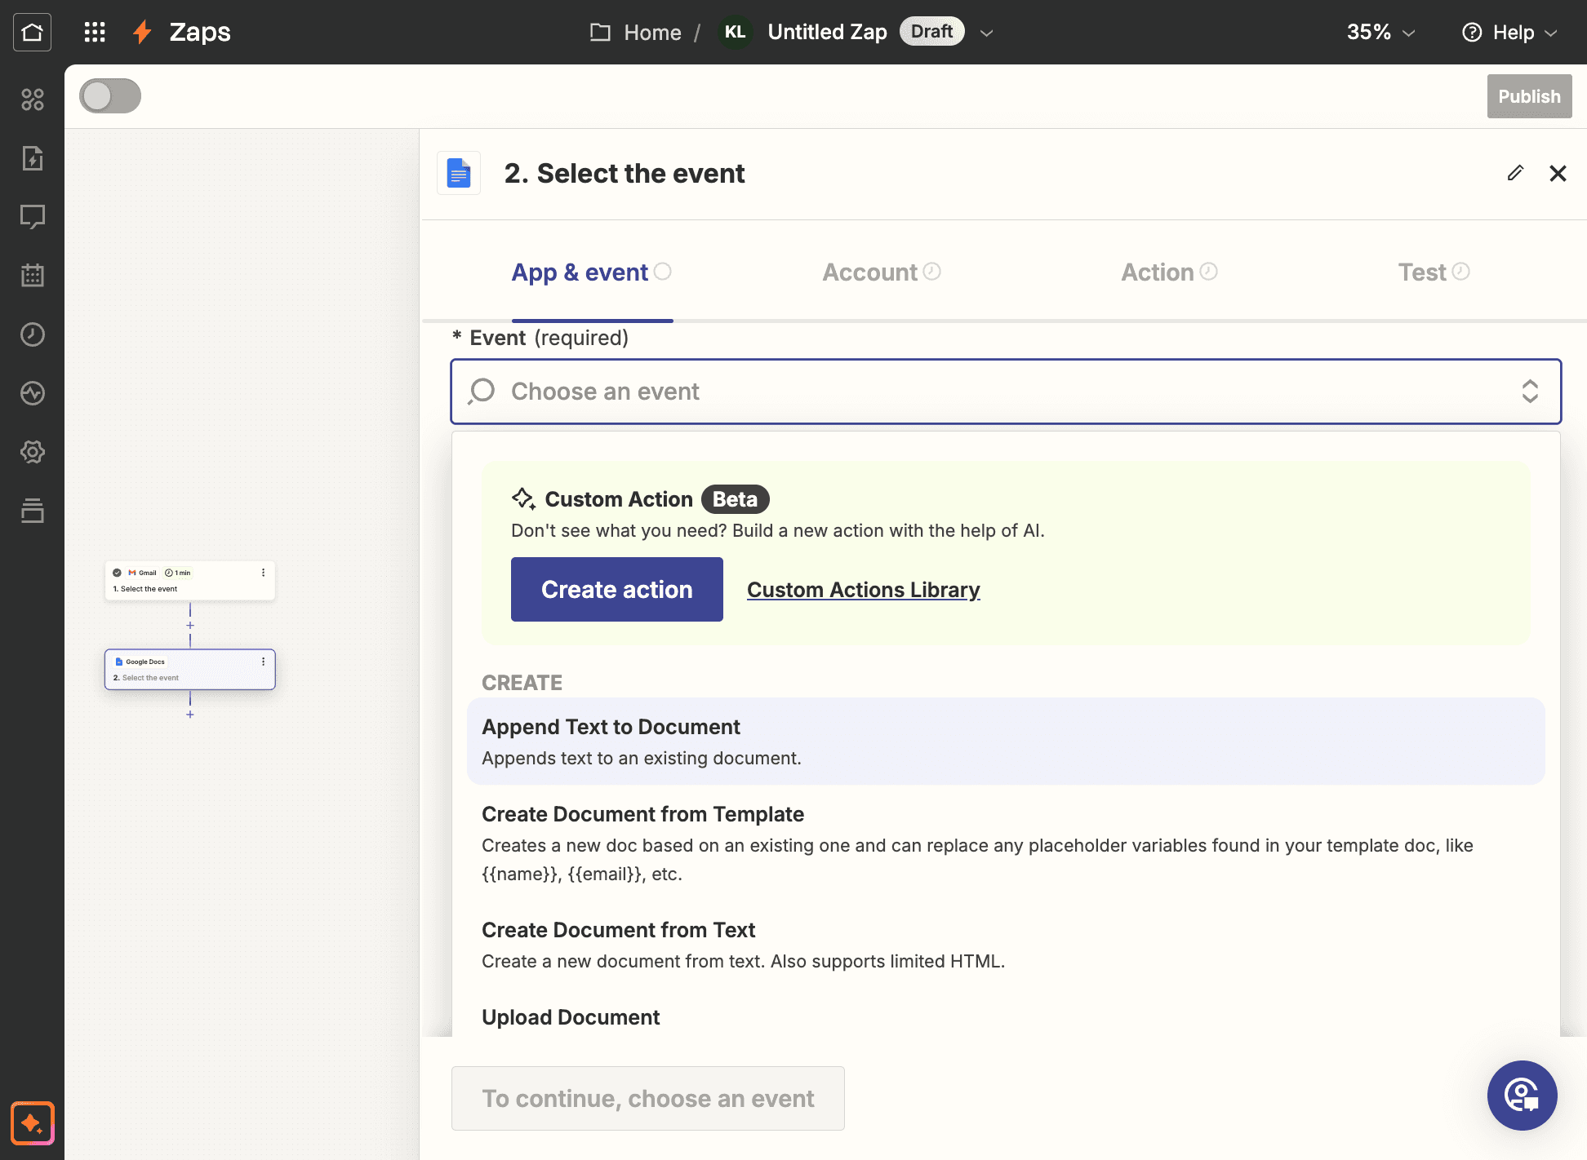Open the 35% zoom level dropdown

1381,32
